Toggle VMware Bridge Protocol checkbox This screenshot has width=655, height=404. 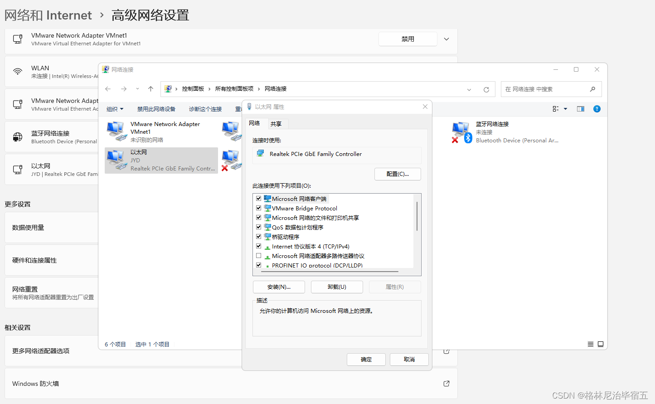tap(258, 208)
